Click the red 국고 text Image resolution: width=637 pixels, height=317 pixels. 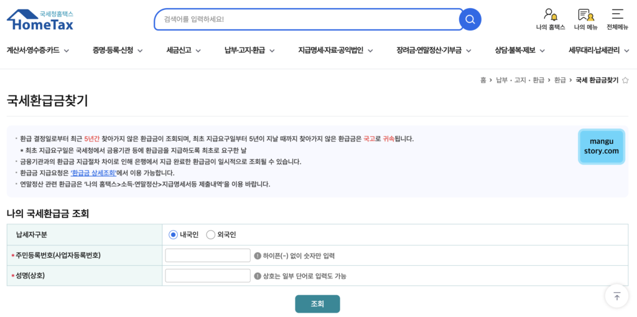[x=368, y=139]
